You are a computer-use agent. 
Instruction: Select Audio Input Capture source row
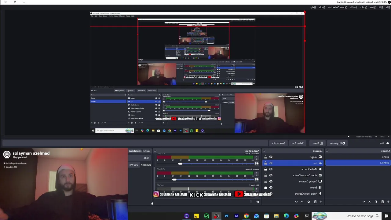293,194
